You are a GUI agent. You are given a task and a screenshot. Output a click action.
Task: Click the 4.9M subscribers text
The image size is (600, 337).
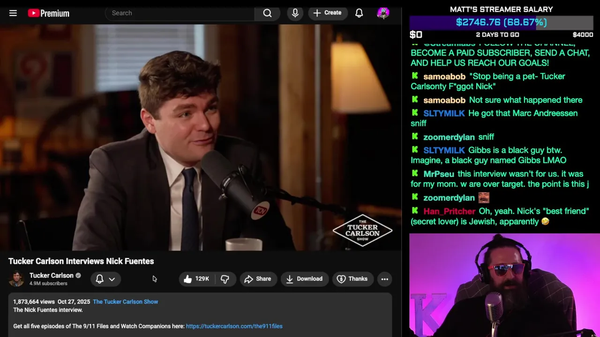(48, 284)
